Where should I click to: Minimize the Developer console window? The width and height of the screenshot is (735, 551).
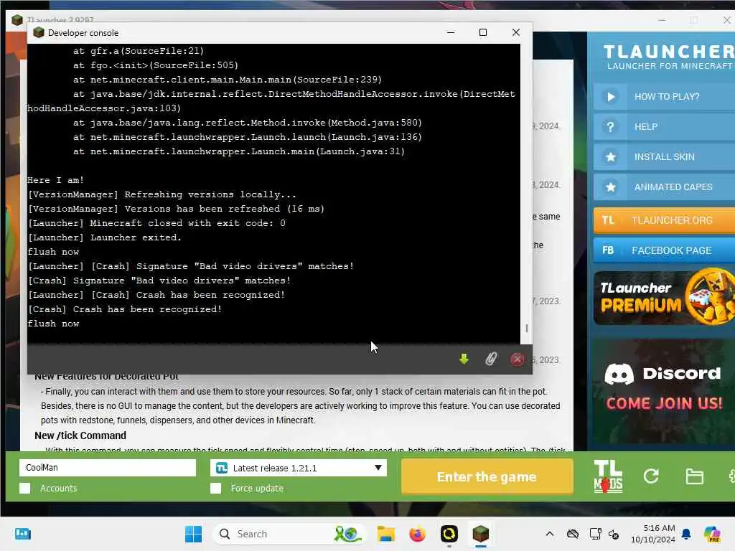tap(451, 32)
